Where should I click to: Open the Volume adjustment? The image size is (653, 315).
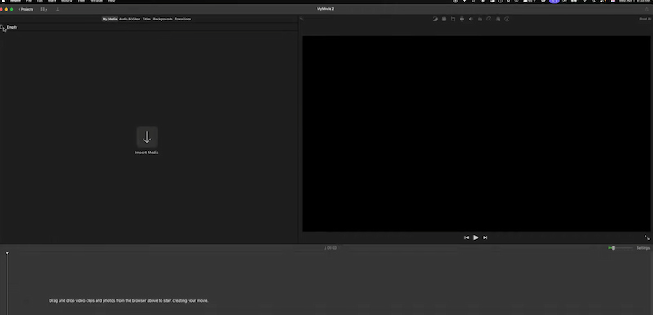tap(471, 19)
